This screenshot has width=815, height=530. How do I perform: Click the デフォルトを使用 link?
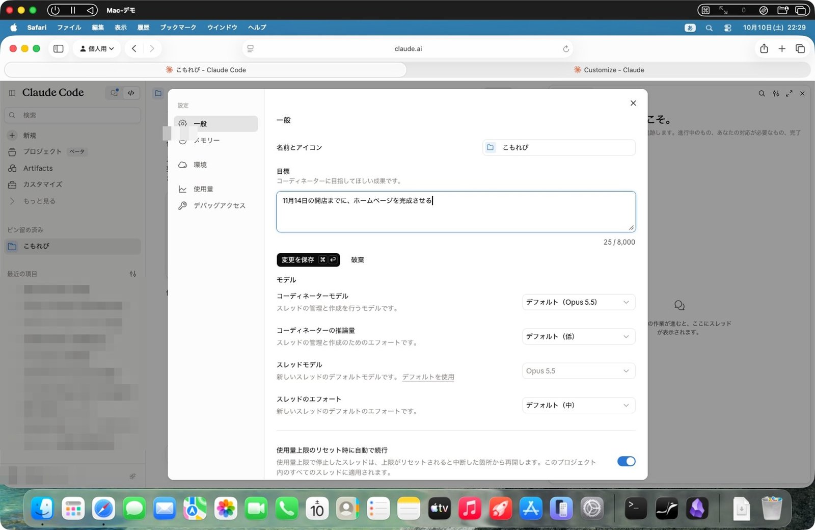click(428, 377)
